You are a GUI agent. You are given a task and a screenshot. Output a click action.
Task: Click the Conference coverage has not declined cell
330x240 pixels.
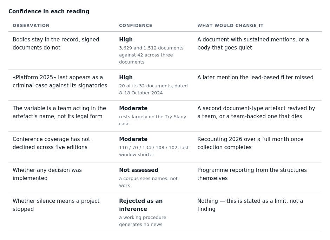(51, 143)
